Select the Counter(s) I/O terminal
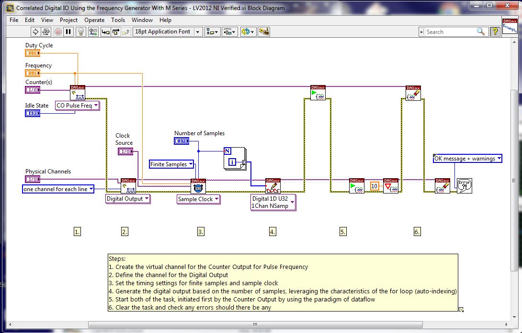The image size is (522, 333). click(x=33, y=90)
